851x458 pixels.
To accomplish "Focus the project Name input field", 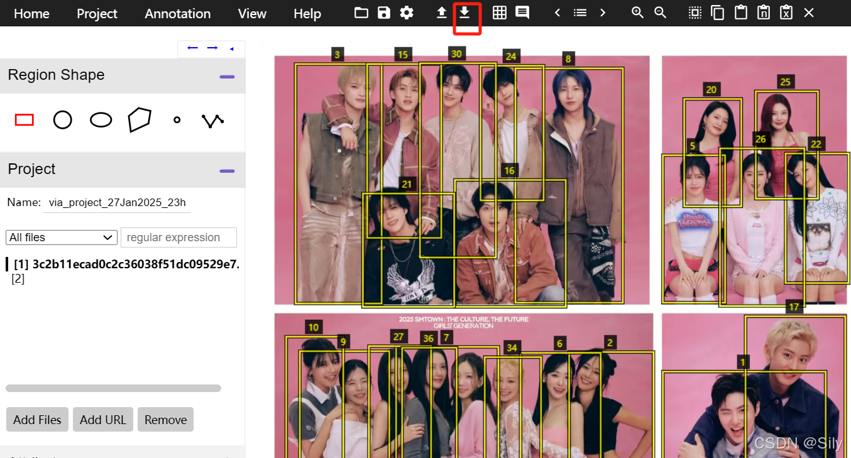I will click(117, 203).
